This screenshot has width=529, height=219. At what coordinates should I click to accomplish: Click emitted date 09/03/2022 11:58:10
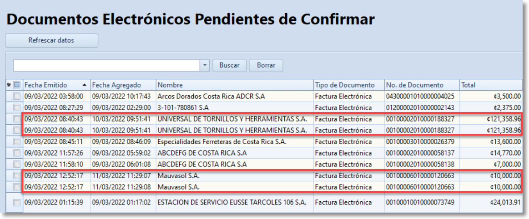coord(54,165)
